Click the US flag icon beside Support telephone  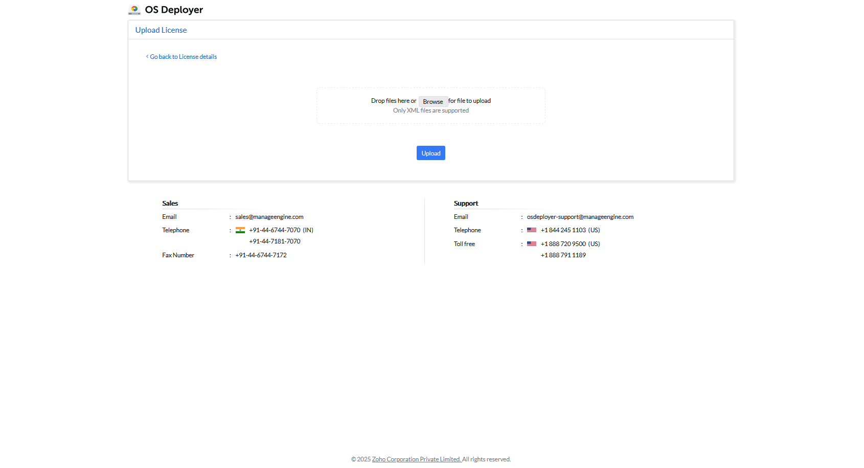(531, 230)
